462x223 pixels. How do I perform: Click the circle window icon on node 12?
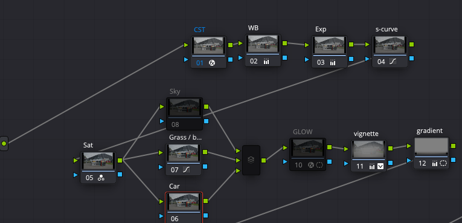tap(443, 163)
